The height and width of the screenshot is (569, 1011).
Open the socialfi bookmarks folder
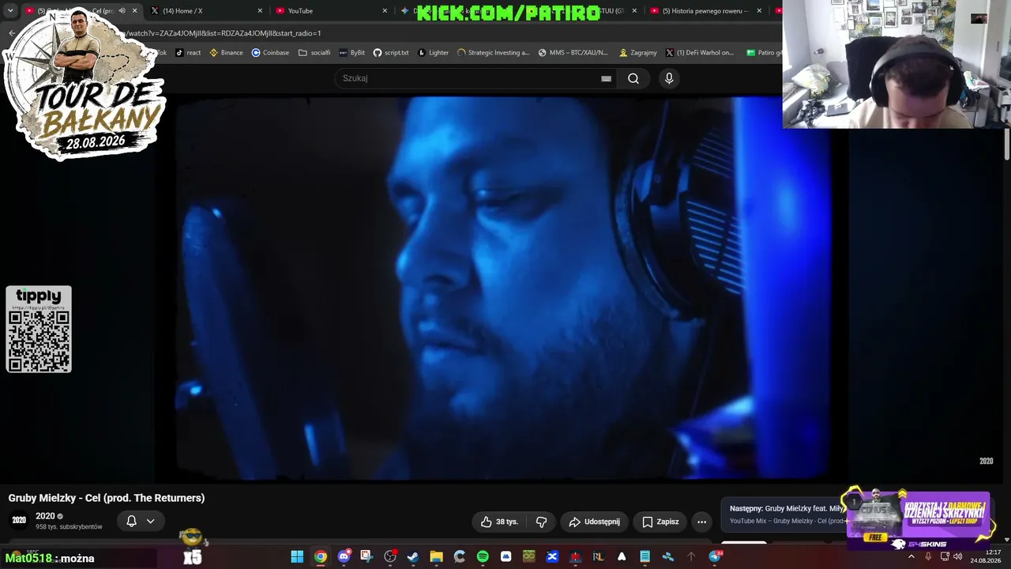point(314,53)
